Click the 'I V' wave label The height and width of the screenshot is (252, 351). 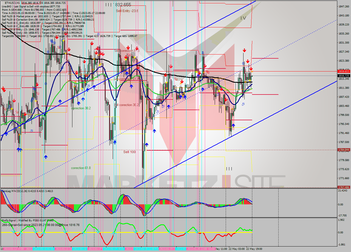[243, 18]
